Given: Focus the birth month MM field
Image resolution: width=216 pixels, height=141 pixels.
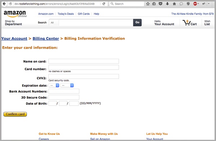Looking at the screenshot, I should click(63, 103).
